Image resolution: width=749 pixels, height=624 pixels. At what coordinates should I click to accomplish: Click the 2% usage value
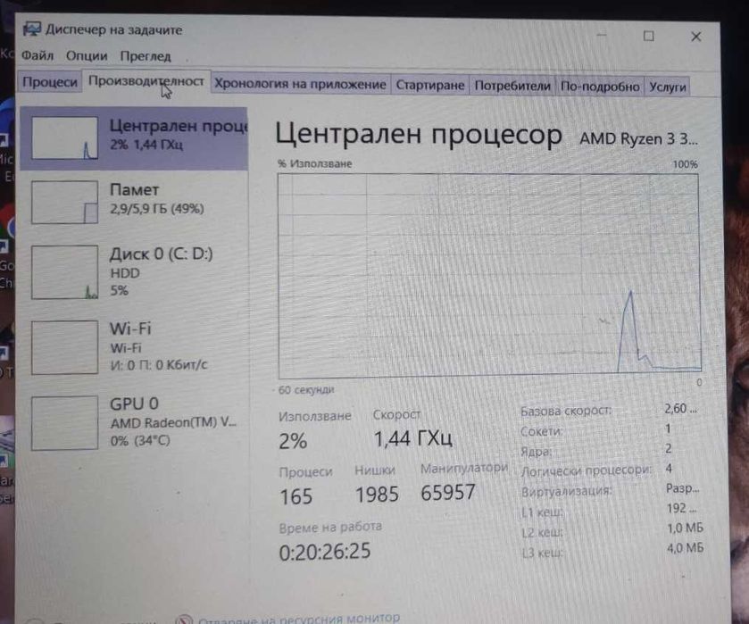pos(293,441)
